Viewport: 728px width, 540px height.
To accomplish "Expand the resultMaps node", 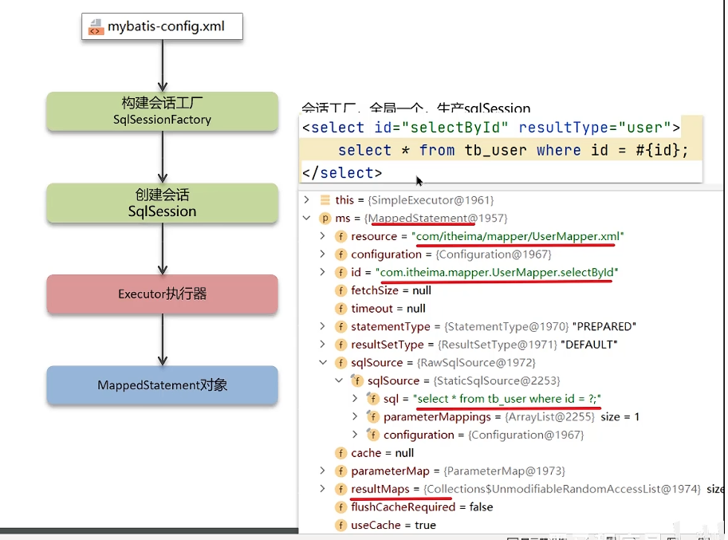I will (323, 488).
